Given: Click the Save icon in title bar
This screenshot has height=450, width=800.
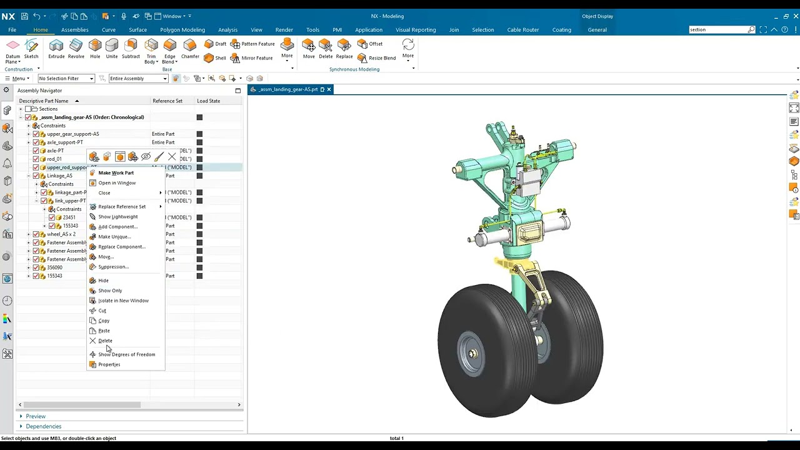Looking at the screenshot, I should pyautogui.click(x=24, y=16).
